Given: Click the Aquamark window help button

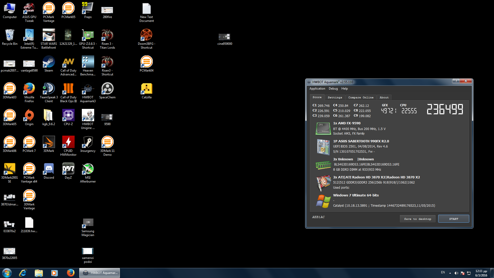Looking at the screenshot, I should point(456,81).
